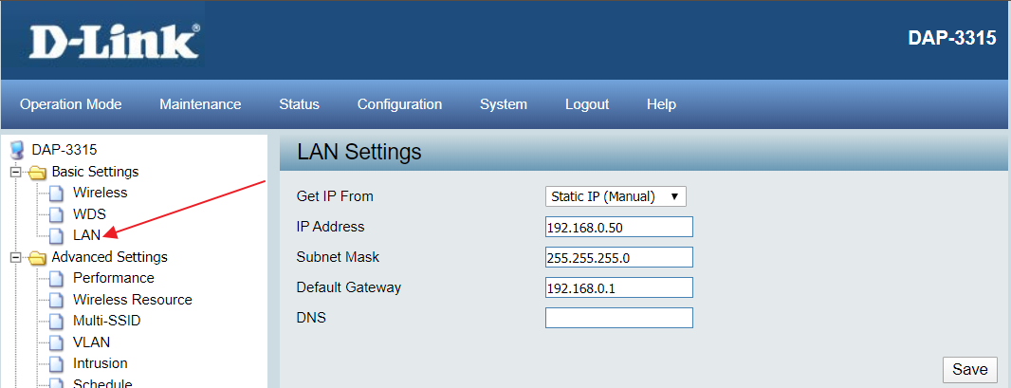Open Wireless Resource in the tree
This screenshot has height=388, width=1011.
pos(132,300)
